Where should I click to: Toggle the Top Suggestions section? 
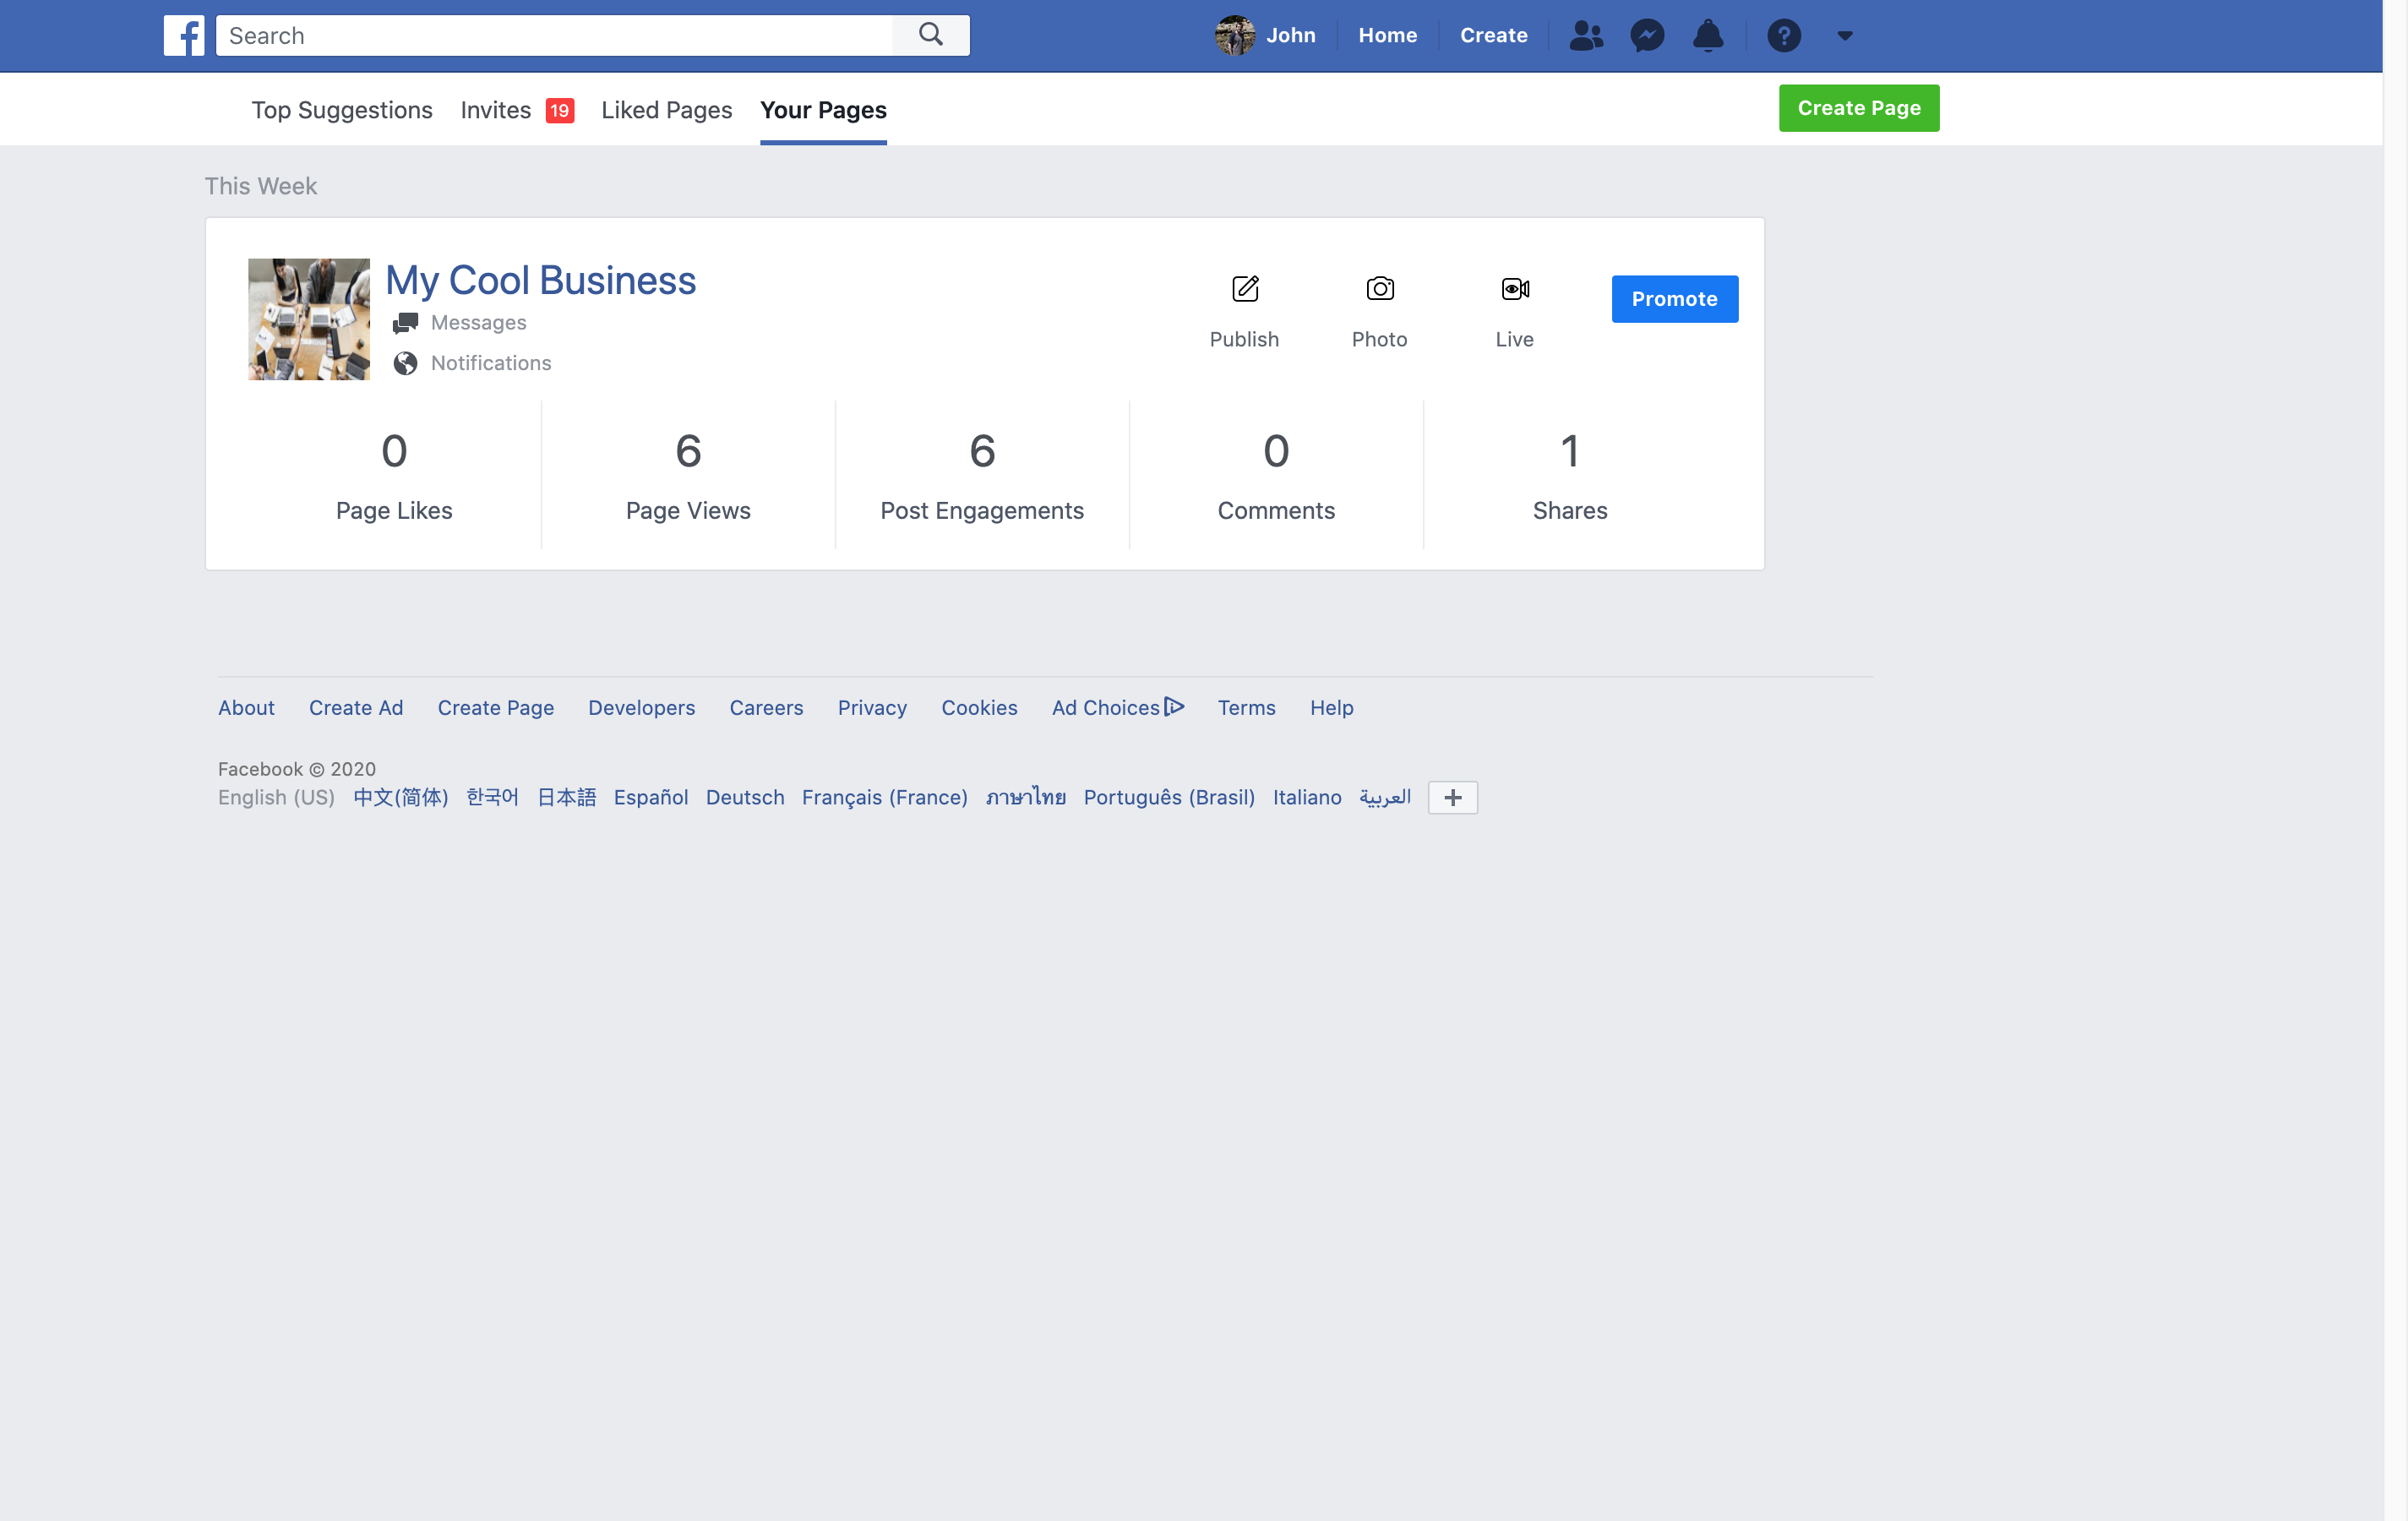(x=341, y=109)
